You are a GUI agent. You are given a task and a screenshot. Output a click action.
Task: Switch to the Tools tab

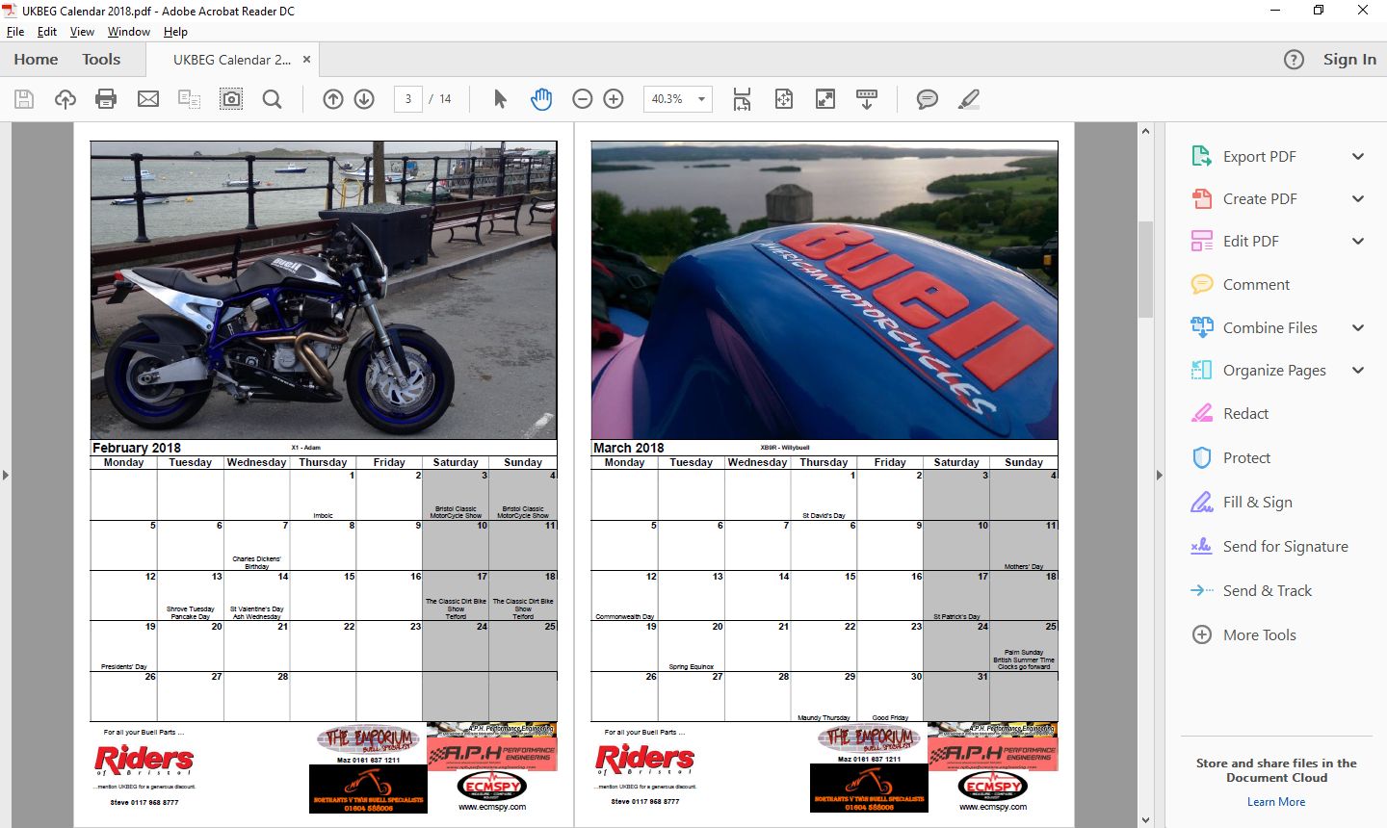(101, 60)
